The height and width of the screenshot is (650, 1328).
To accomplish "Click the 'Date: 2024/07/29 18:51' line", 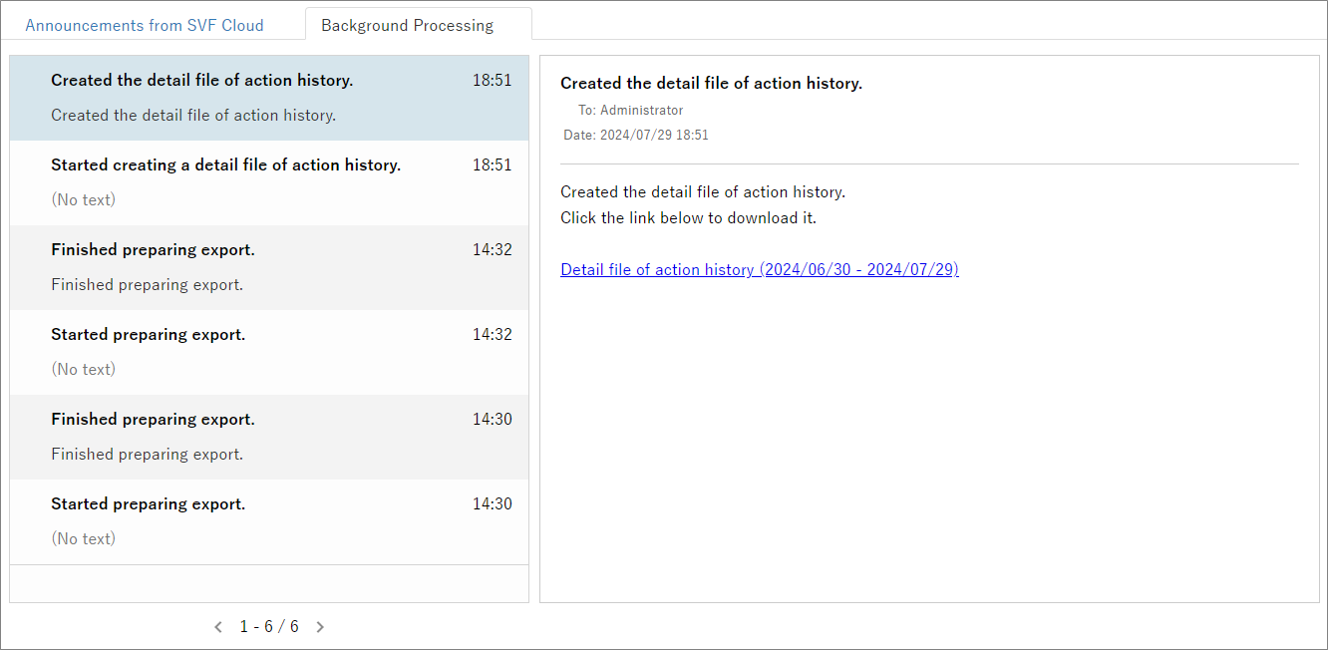I will click(636, 135).
